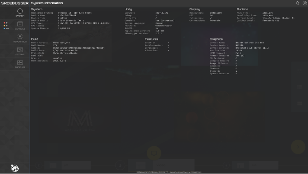Click the blue info count dot beside Console

pos(4,29)
